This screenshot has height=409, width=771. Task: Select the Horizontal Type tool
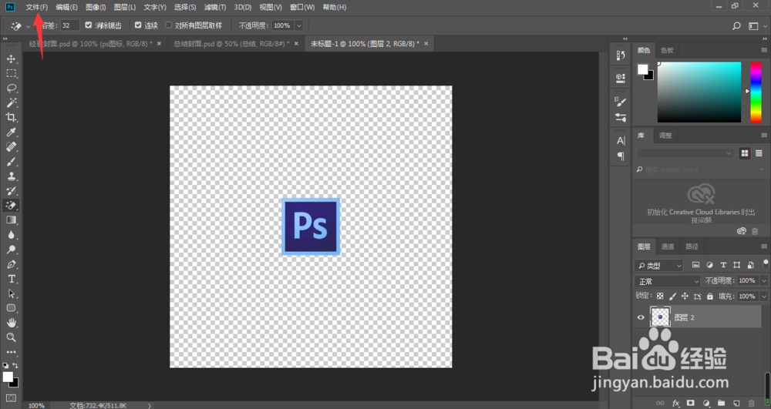coord(11,279)
